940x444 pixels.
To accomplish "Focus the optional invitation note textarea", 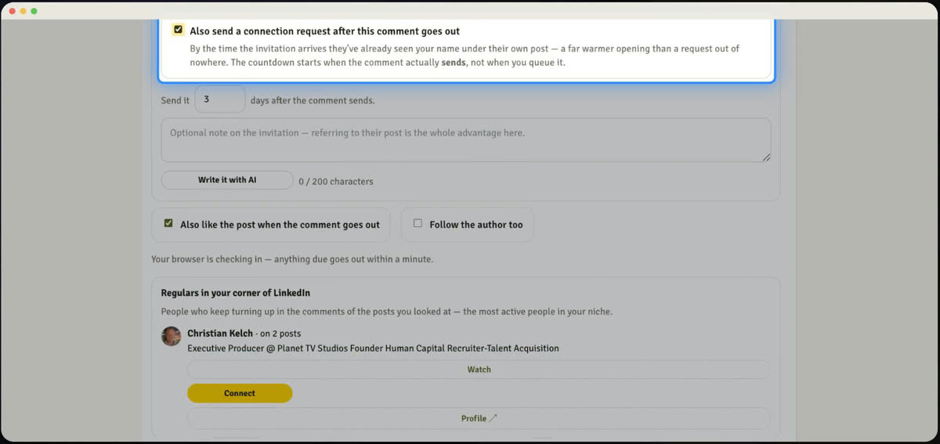I will click(x=466, y=140).
